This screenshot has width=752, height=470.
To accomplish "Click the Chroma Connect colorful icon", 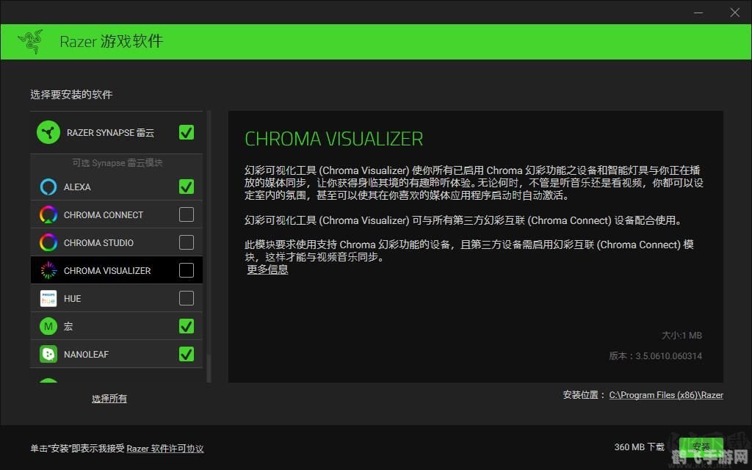I will [x=48, y=214].
